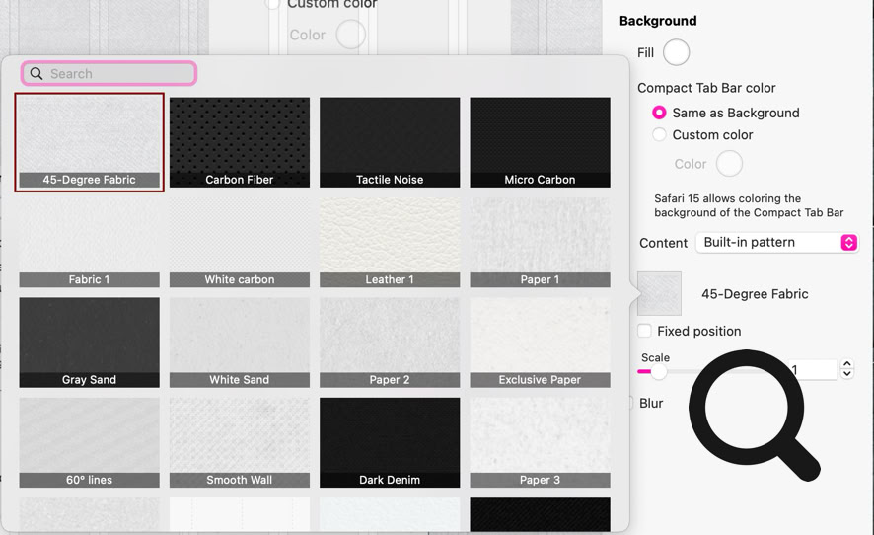Image resolution: width=874 pixels, height=535 pixels.
Task: Enable the Fixed position checkbox
Action: (x=645, y=331)
